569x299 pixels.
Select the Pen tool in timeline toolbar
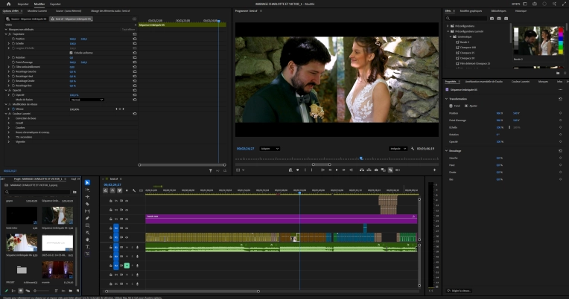(x=87, y=218)
